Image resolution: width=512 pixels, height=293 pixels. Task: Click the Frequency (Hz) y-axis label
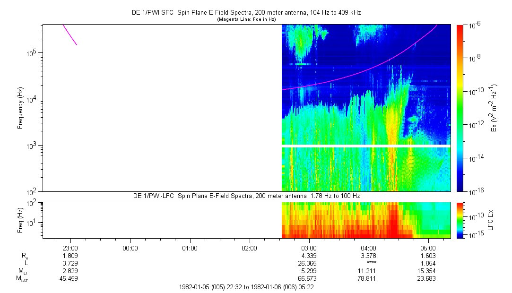(20, 108)
